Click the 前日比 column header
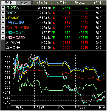 [61, 3]
